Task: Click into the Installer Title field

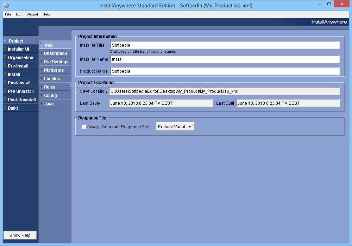Action: (x=225, y=45)
